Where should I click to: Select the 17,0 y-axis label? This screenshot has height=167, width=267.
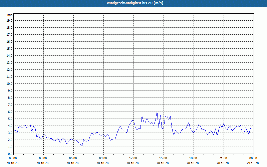(x=10, y=35)
